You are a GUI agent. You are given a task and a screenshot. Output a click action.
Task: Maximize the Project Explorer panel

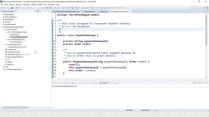(x=49, y=11)
